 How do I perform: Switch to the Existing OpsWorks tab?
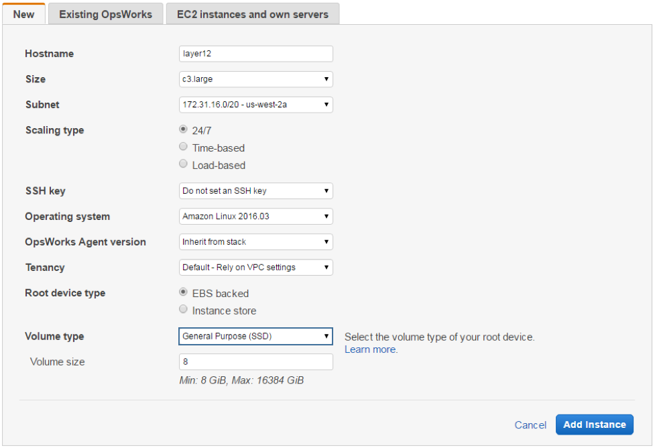click(x=105, y=14)
